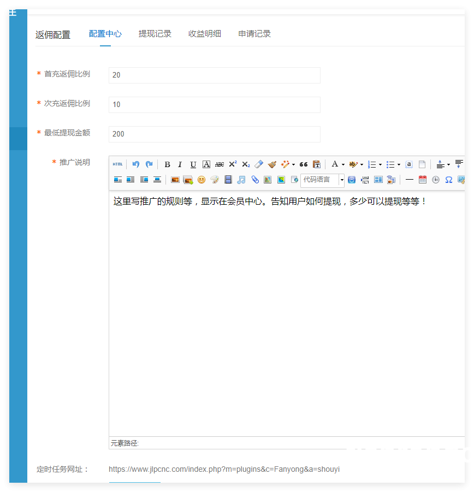Apply bold formatting

(x=167, y=164)
